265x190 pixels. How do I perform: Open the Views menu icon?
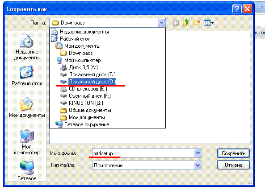coord(209,23)
